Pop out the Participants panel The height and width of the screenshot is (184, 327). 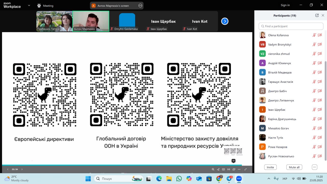click(x=317, y=15)
